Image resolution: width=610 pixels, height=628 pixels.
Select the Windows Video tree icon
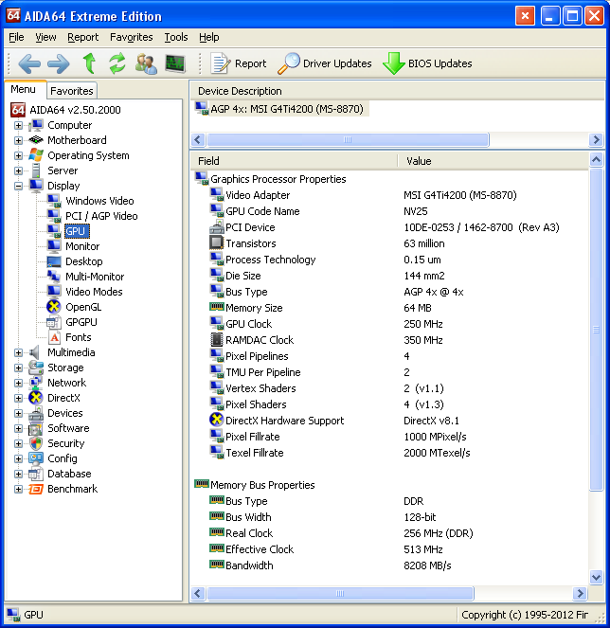54,201
